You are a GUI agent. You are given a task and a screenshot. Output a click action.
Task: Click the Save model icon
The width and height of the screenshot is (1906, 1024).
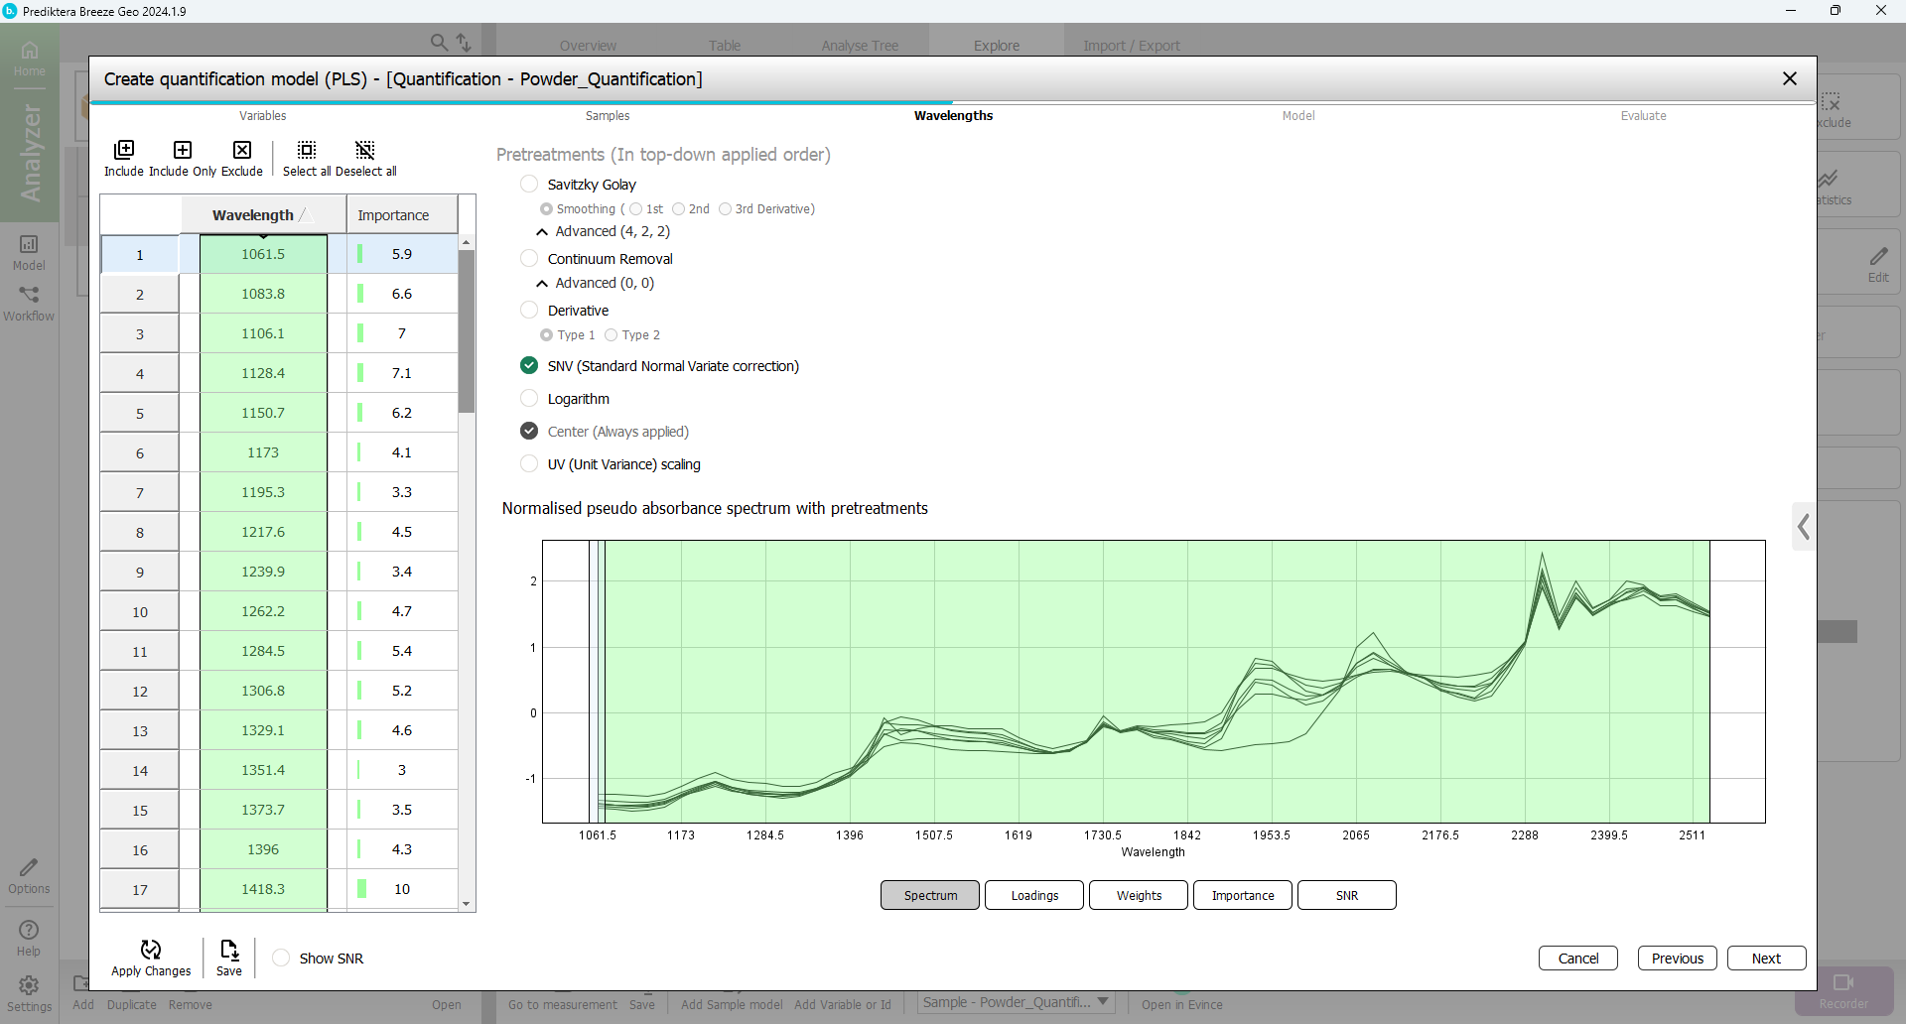[229, 951]
